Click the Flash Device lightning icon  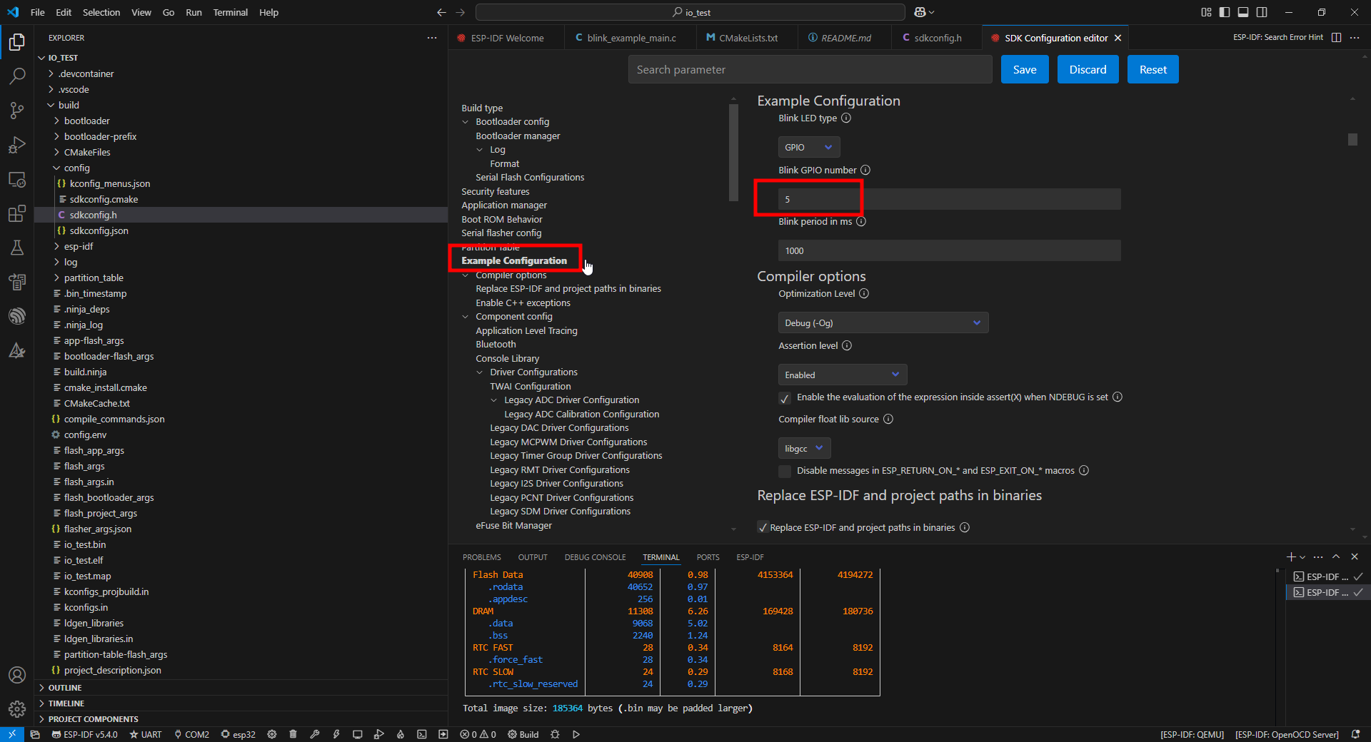(336, 734)
